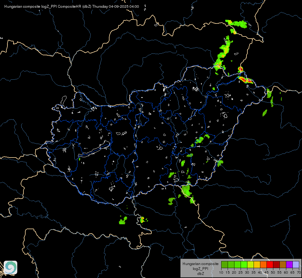302x278 pixels.
Task: Click the legend value '35'
Action: tap(254, 272)
